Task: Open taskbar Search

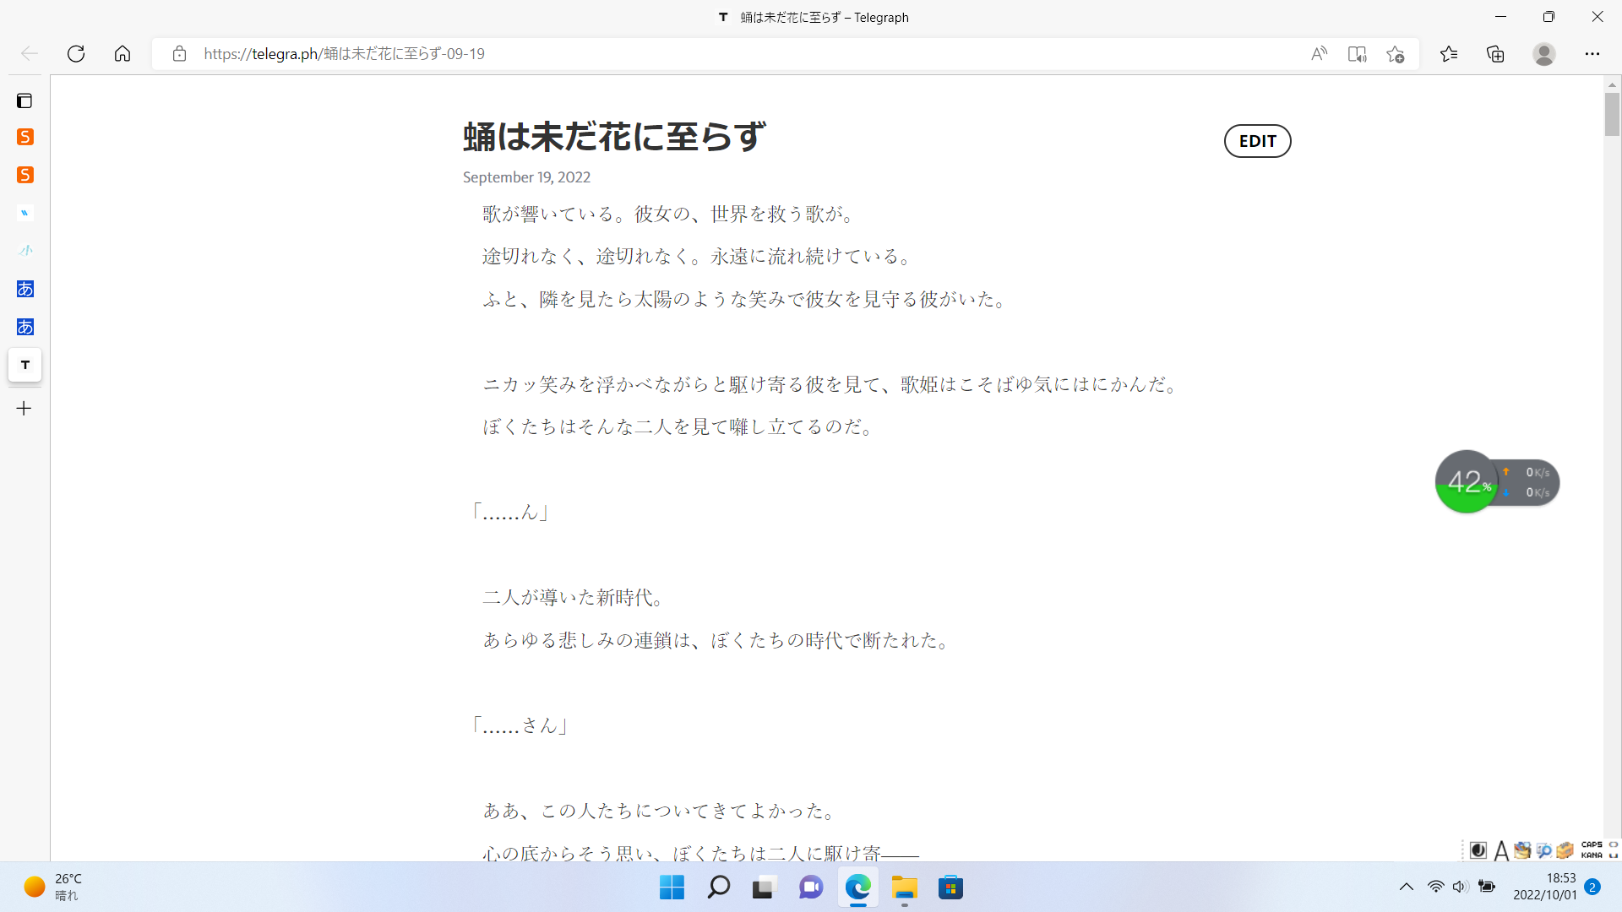Action: coord(718,888)
